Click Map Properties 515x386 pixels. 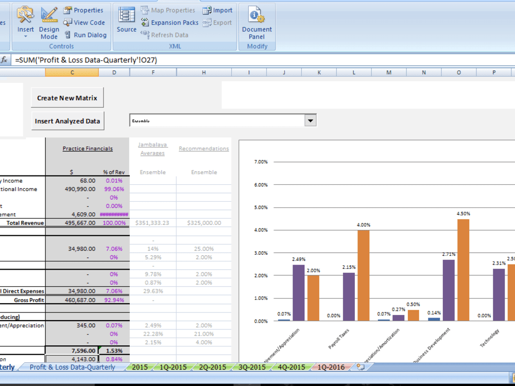tap(168, 10)
